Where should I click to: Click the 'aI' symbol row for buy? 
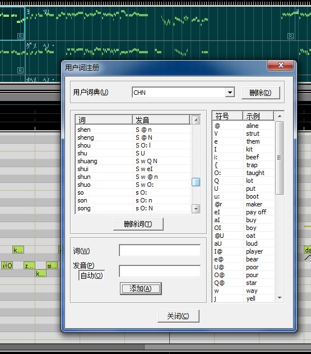tap(244, 220)
